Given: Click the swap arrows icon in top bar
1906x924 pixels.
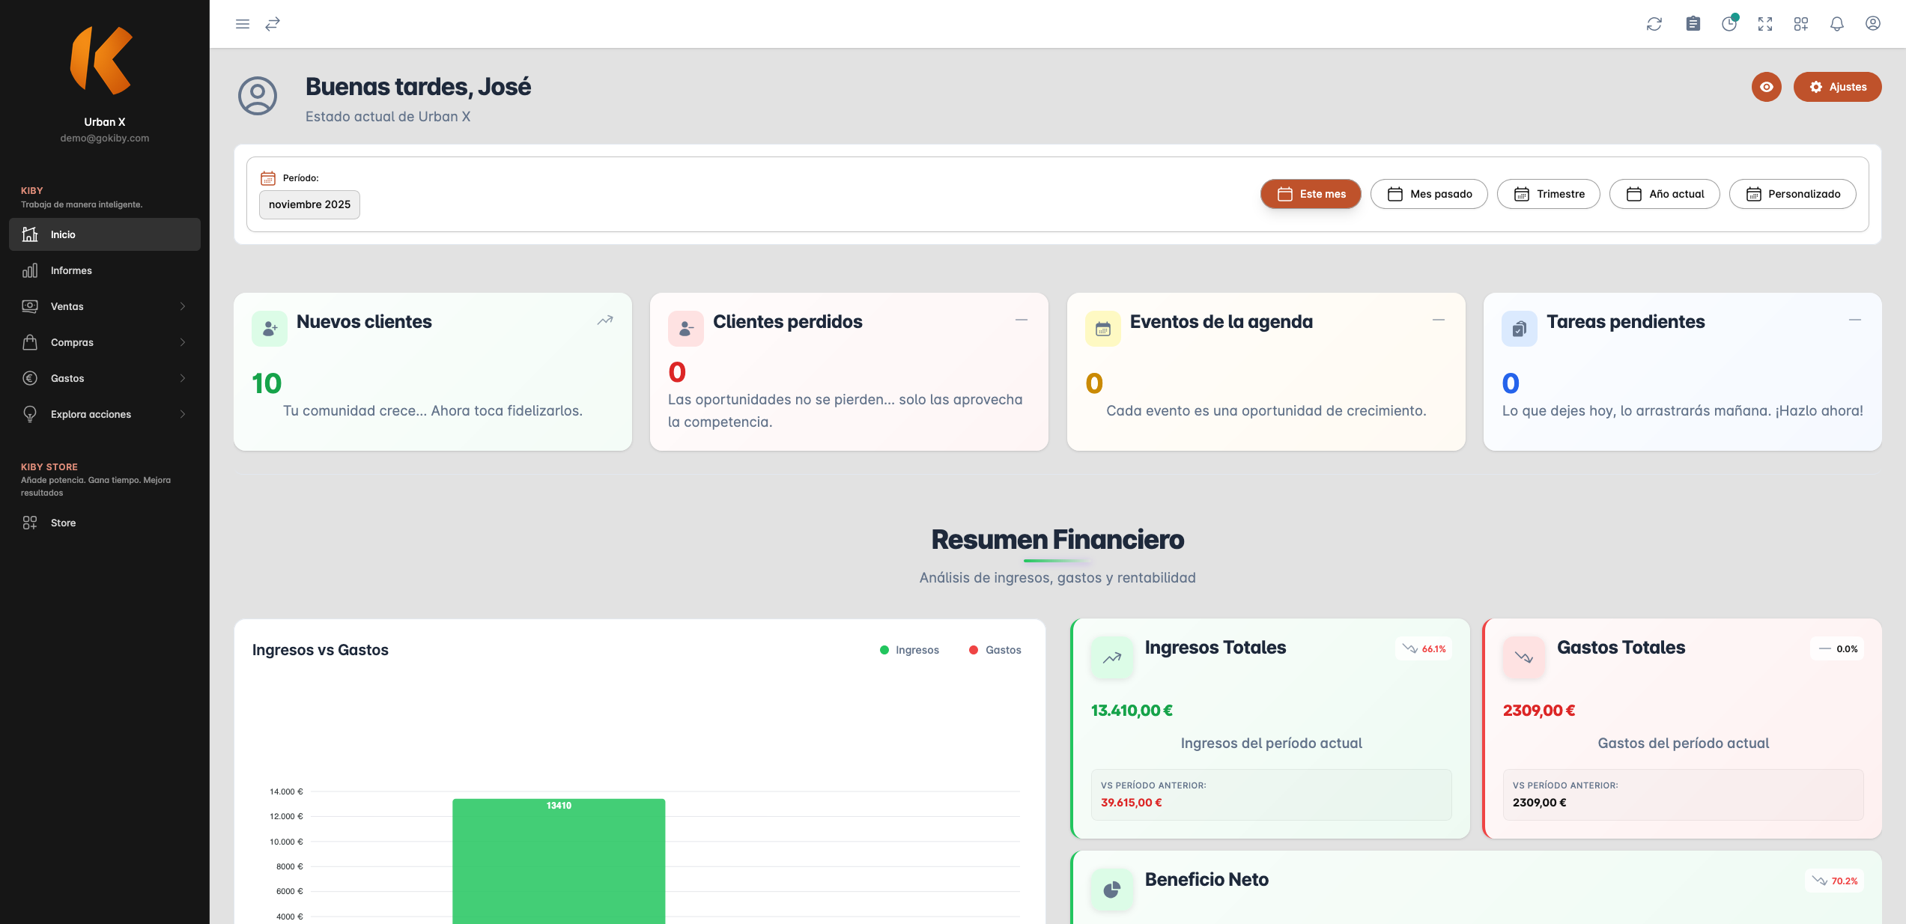Looking at the screenshot, I should [273, 24].
